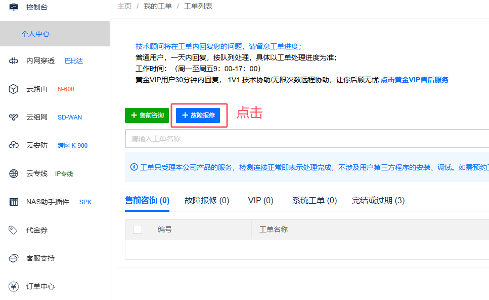Open the VIP (0) tab

tap(260, 201)
